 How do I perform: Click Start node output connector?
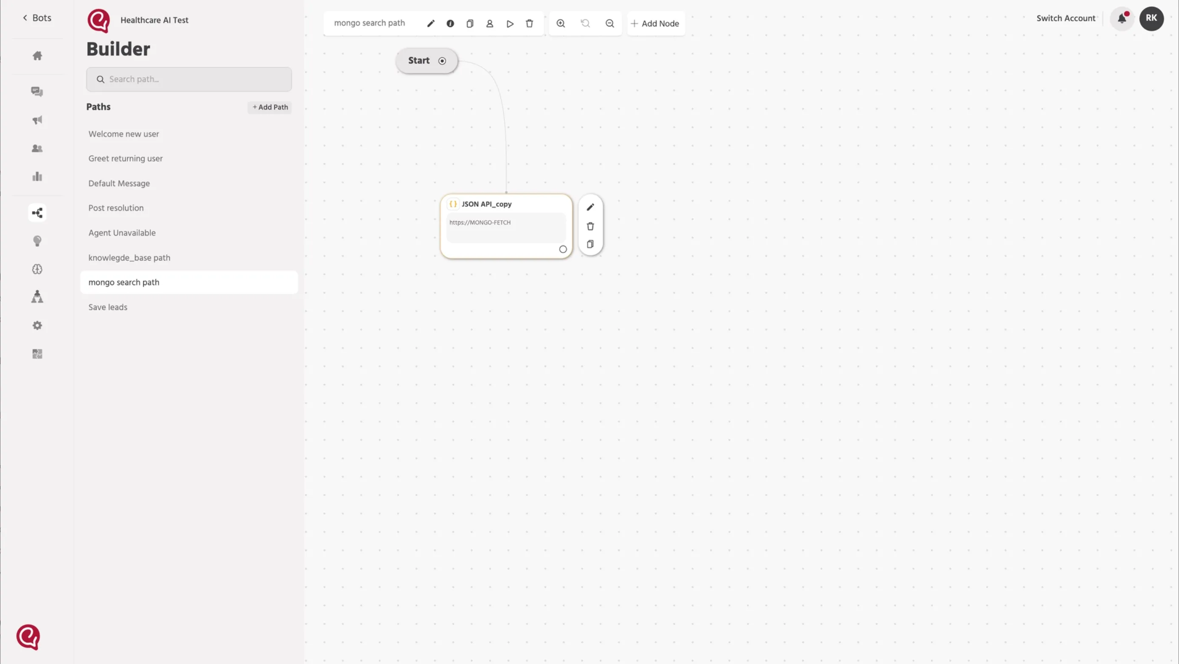[442, 61]
